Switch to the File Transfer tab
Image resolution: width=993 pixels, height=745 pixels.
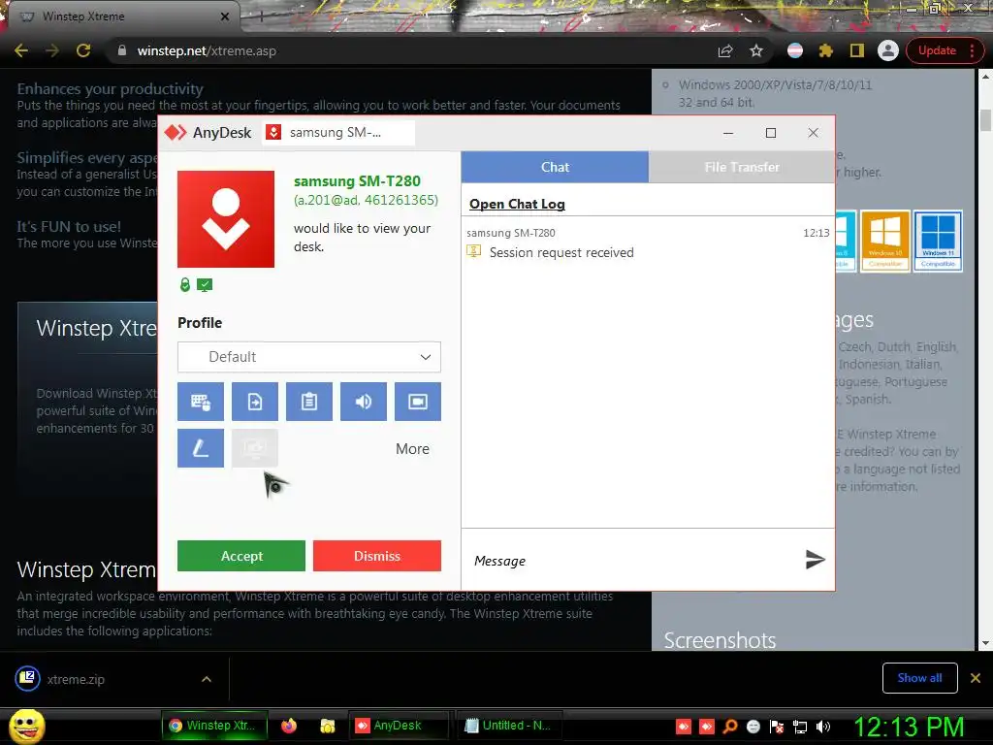click(x=742, y=167)
